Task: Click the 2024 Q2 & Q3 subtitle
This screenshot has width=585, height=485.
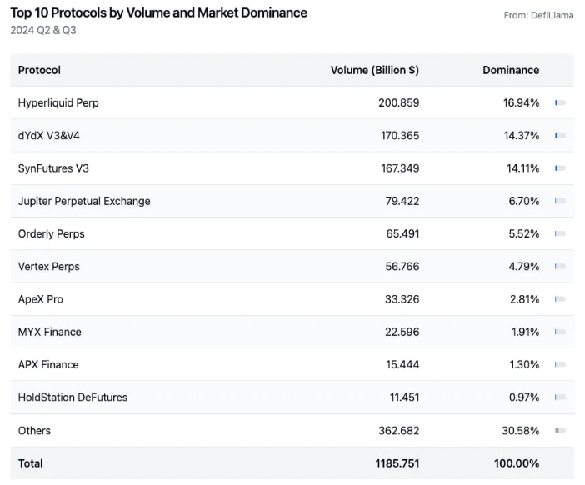Action: 43,30
